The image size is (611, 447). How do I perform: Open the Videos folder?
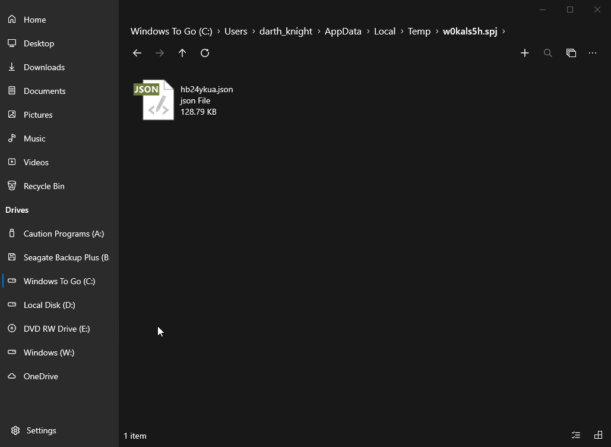coord(59,162)
